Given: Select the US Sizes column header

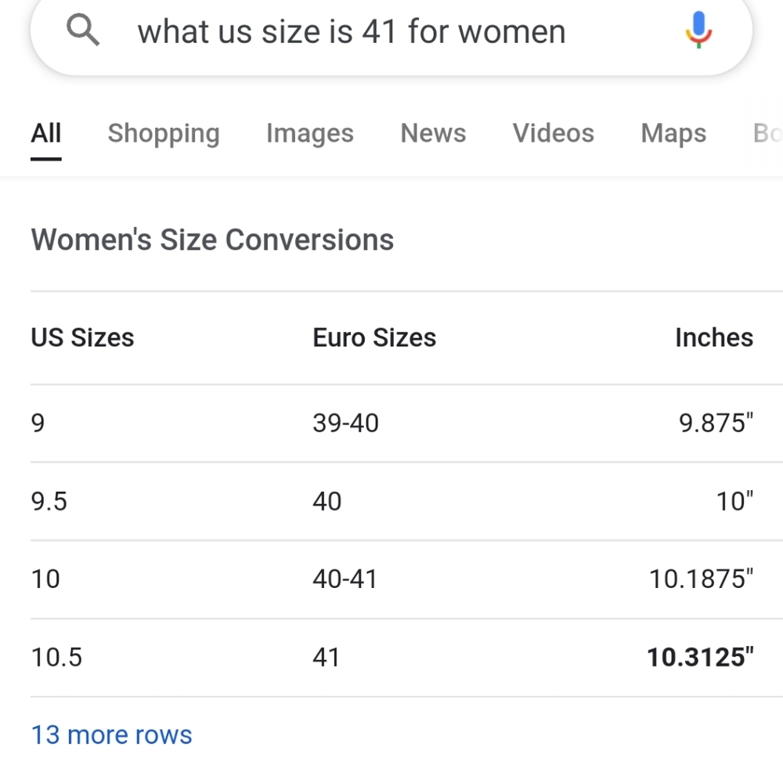Looking at the screenshot, I should point(82,337).
